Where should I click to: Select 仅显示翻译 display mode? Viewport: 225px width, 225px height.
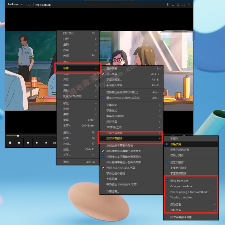click(191, 162)
